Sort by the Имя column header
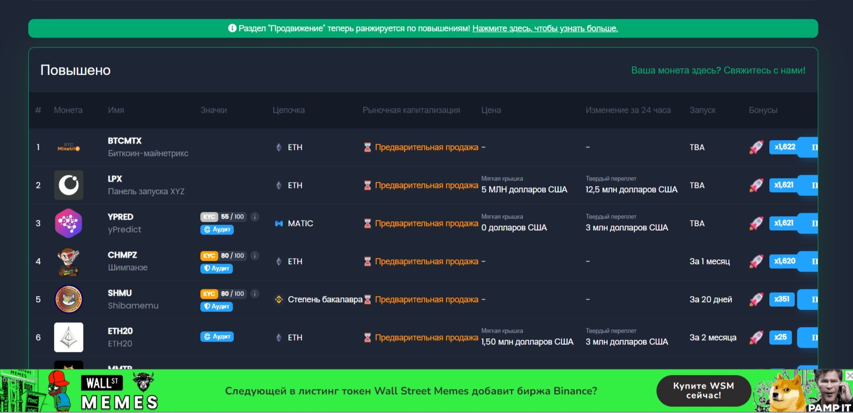853x413 pixels. pyautogui.click(x=116, y=110)
